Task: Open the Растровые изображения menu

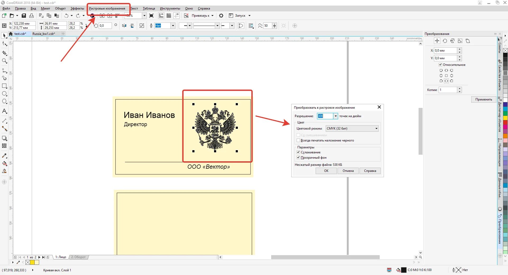Action: (107, 8)
